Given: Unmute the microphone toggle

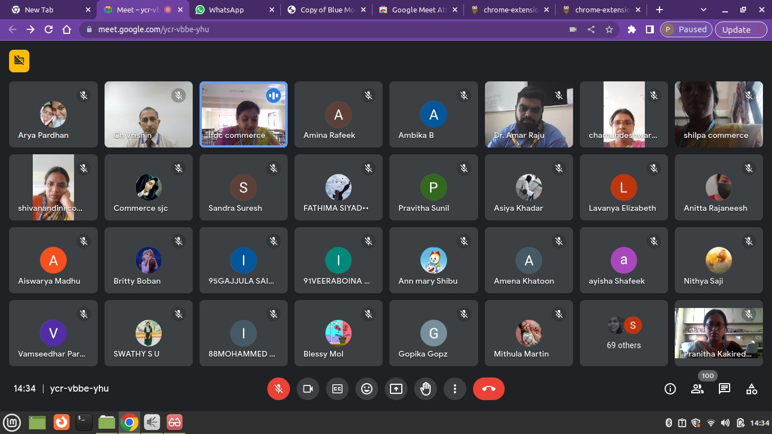Looking at the screenshot, I should coord(278,389).
